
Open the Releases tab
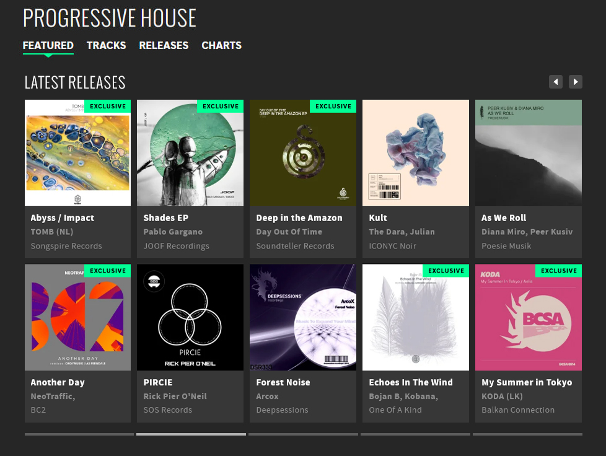(164, 46)
